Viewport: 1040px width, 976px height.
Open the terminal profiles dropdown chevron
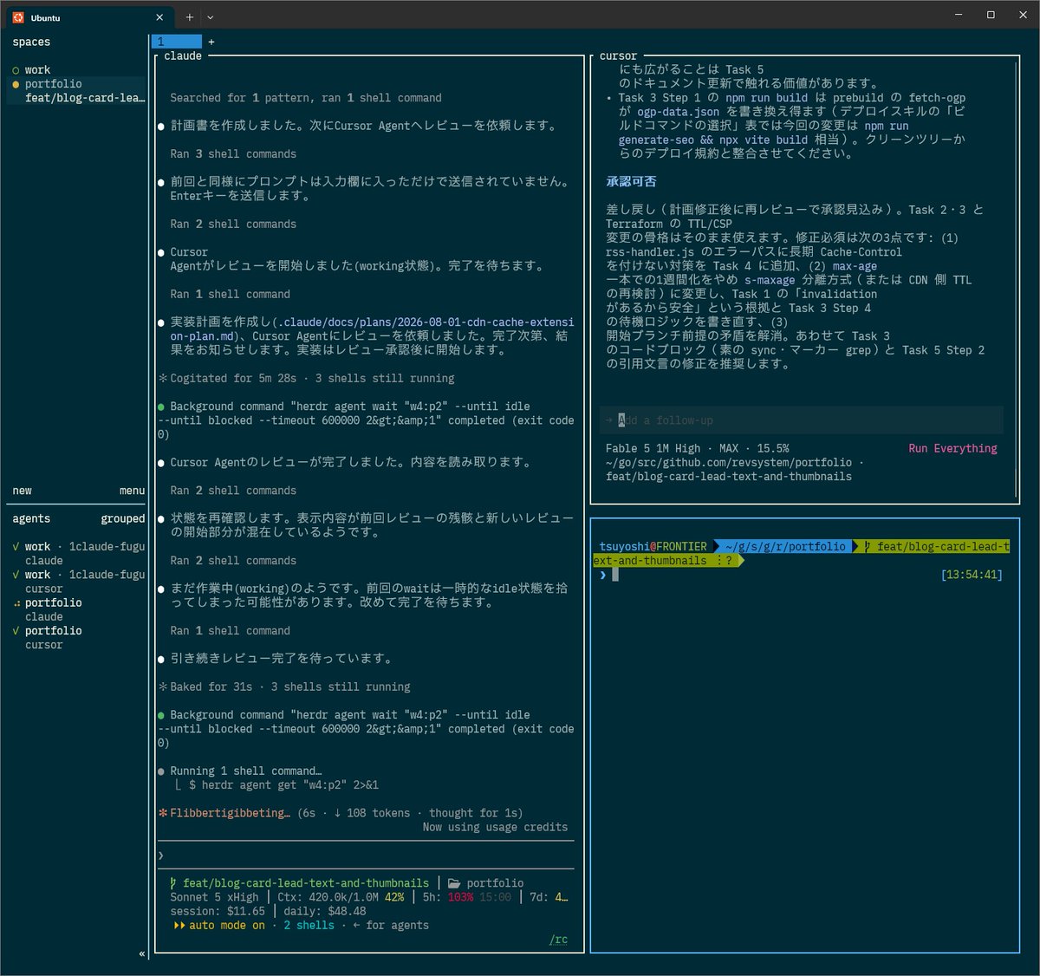pyautogui.click(x=210, y=17)
